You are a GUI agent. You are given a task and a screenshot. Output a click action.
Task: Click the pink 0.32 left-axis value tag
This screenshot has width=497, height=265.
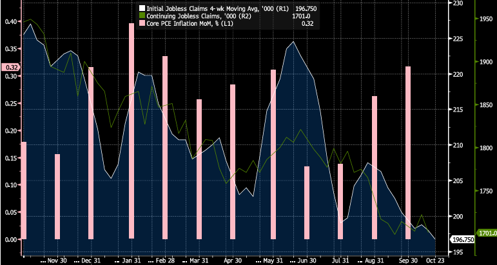[x=11, y=67]
